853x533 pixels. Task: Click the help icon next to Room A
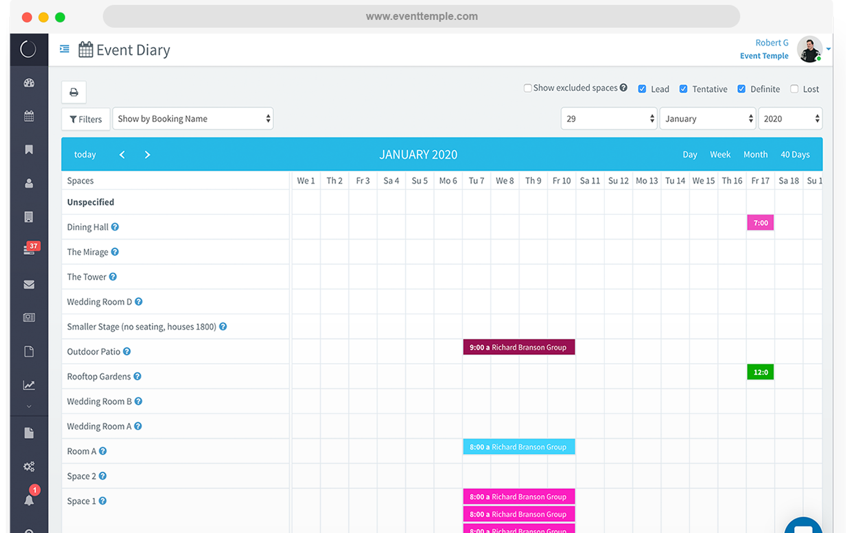click(103, 451)
